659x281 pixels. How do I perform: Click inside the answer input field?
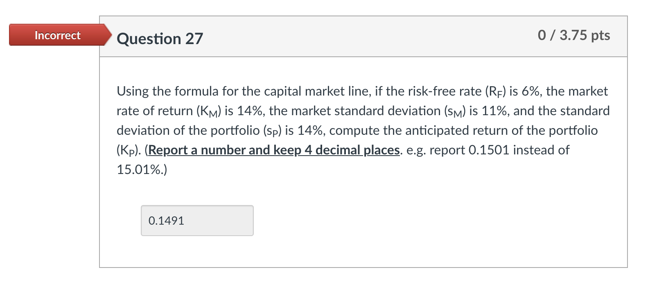197,220
